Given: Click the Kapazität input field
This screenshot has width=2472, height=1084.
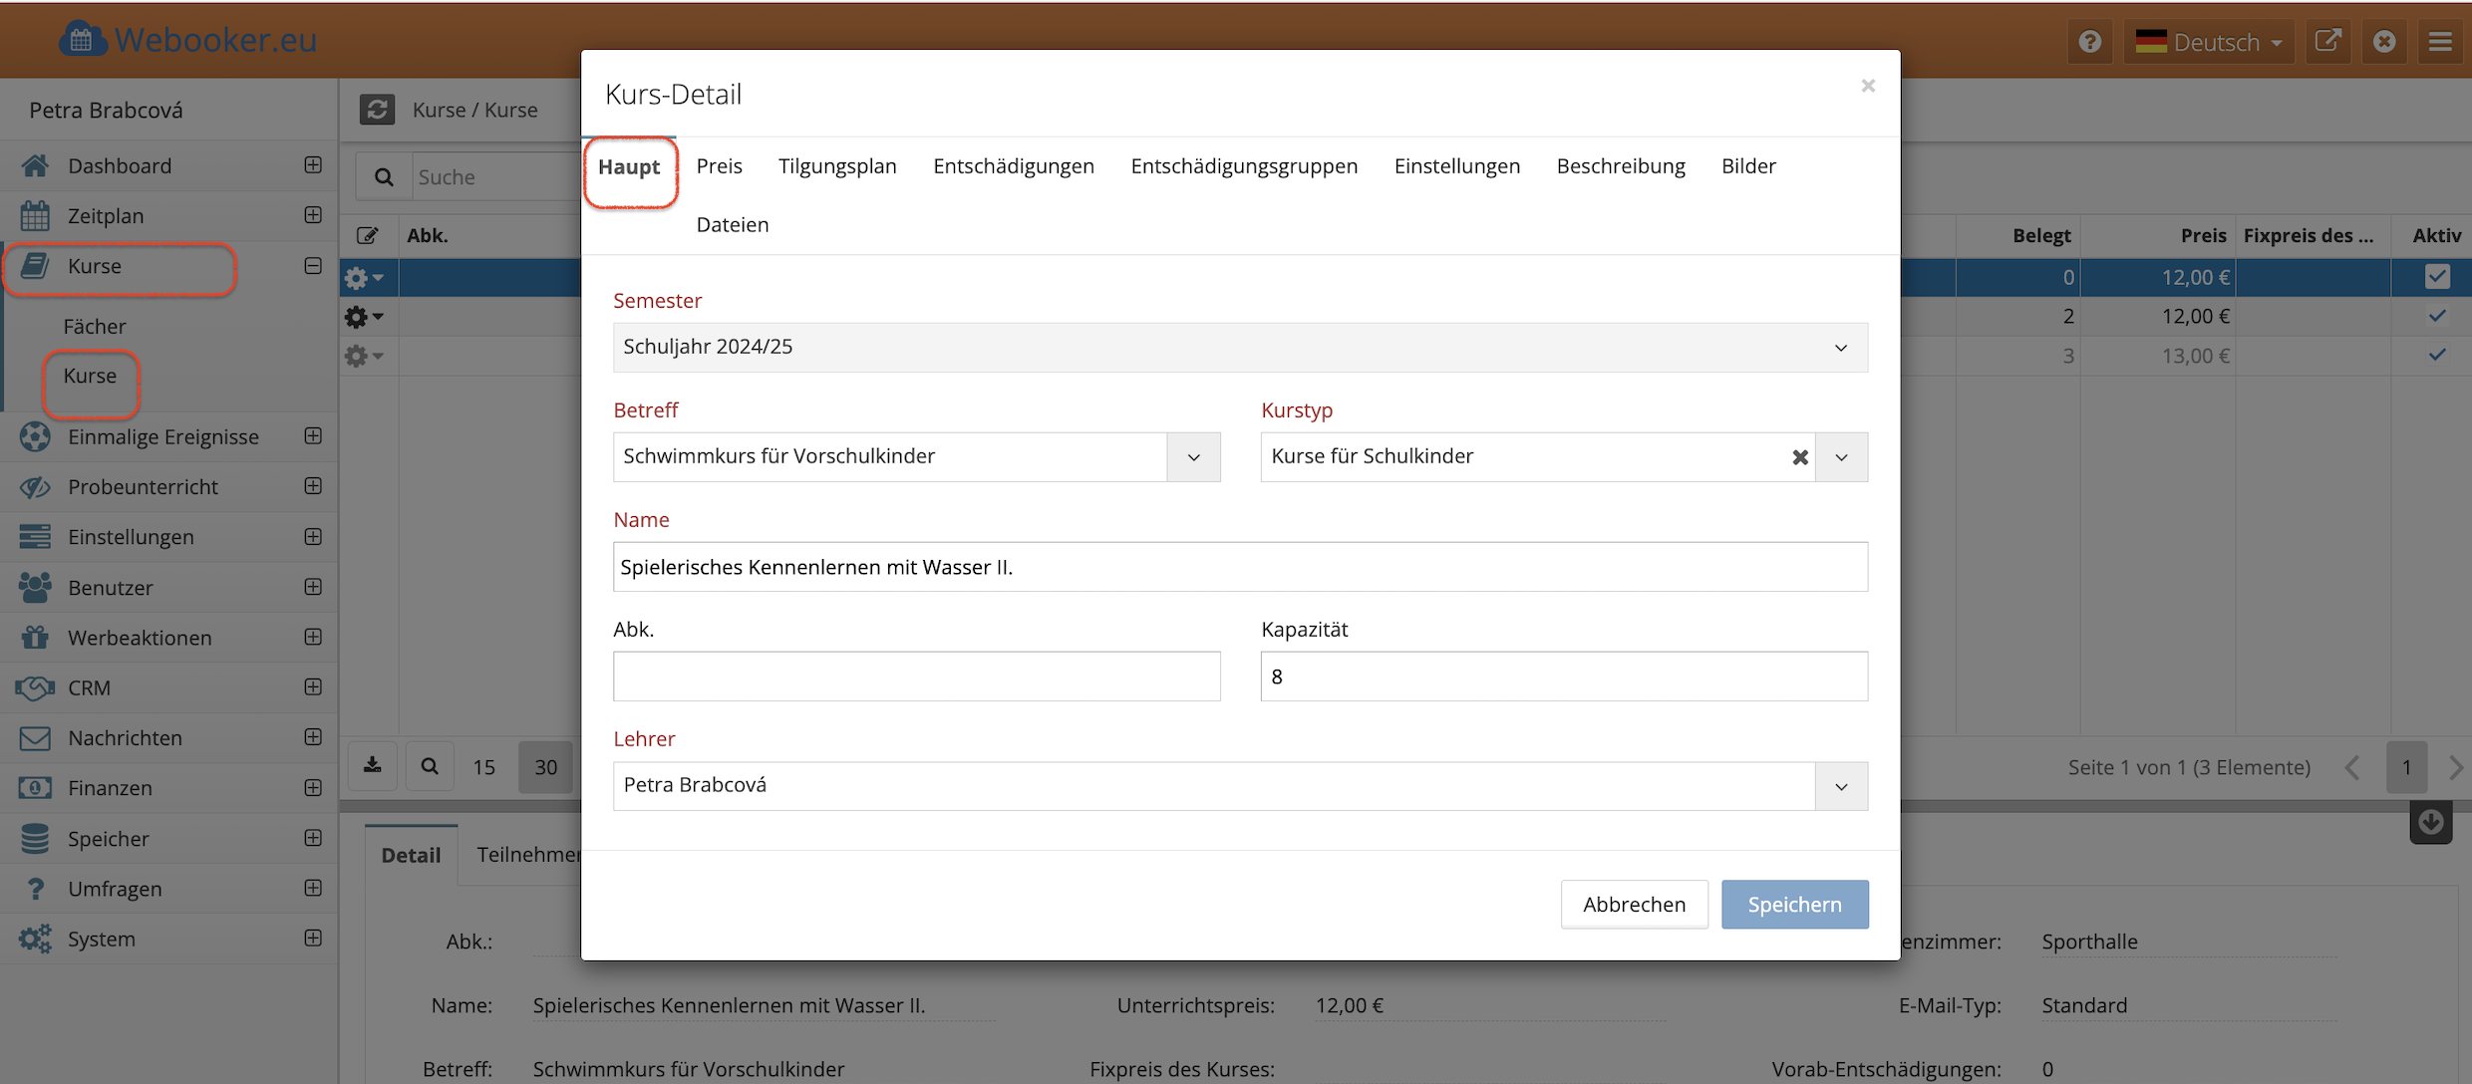Looking at the screenshot, I should click(1563, 677).
